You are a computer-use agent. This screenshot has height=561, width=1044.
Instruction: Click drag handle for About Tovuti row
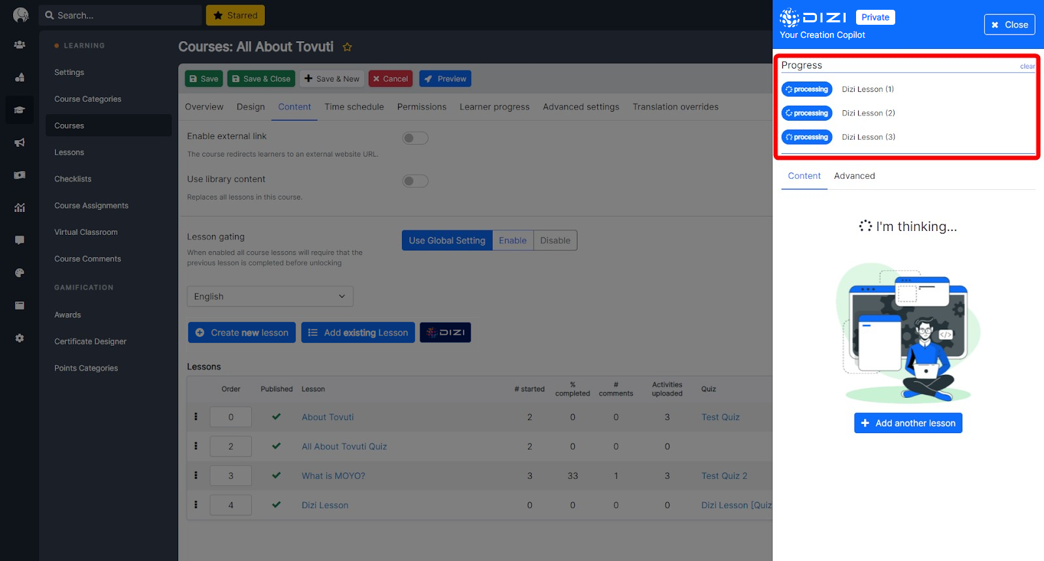coord(196,416)
